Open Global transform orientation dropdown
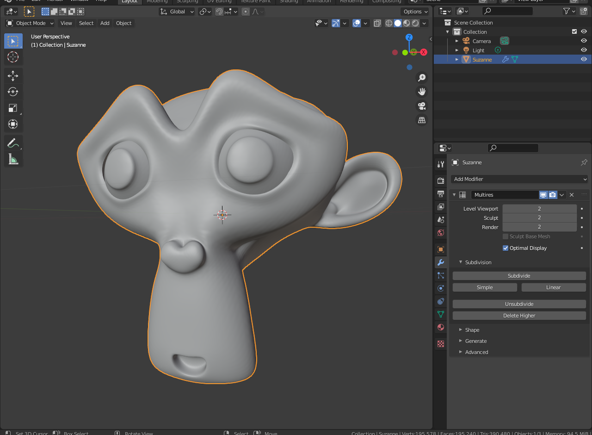This screenshot has width=592, height=435. [x=177, y=12]
